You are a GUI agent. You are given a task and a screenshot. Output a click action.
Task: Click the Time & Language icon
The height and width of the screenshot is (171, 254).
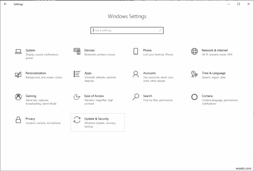click(194, 74)
